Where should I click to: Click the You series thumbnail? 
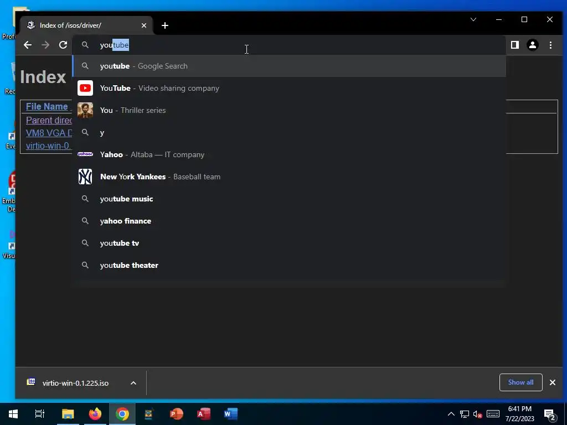[x=85, y=110]
